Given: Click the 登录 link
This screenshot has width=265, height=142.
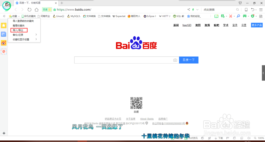Looking at the screenshot, I should point(235,25).
